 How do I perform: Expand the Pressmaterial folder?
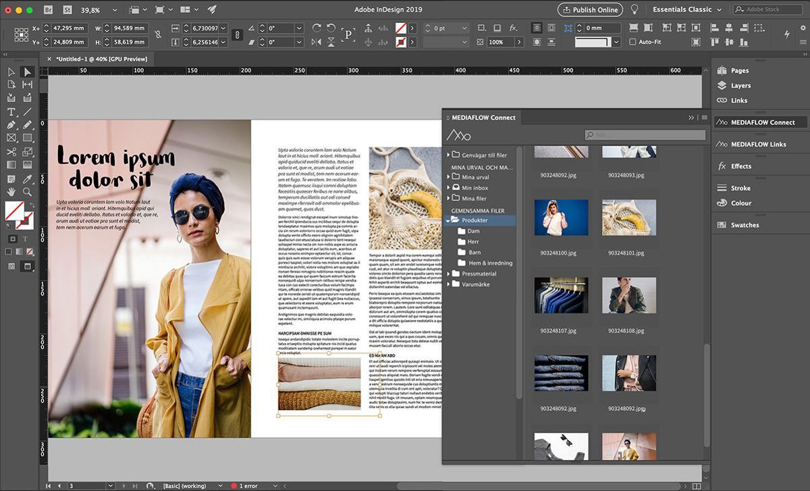pos(448,274)
